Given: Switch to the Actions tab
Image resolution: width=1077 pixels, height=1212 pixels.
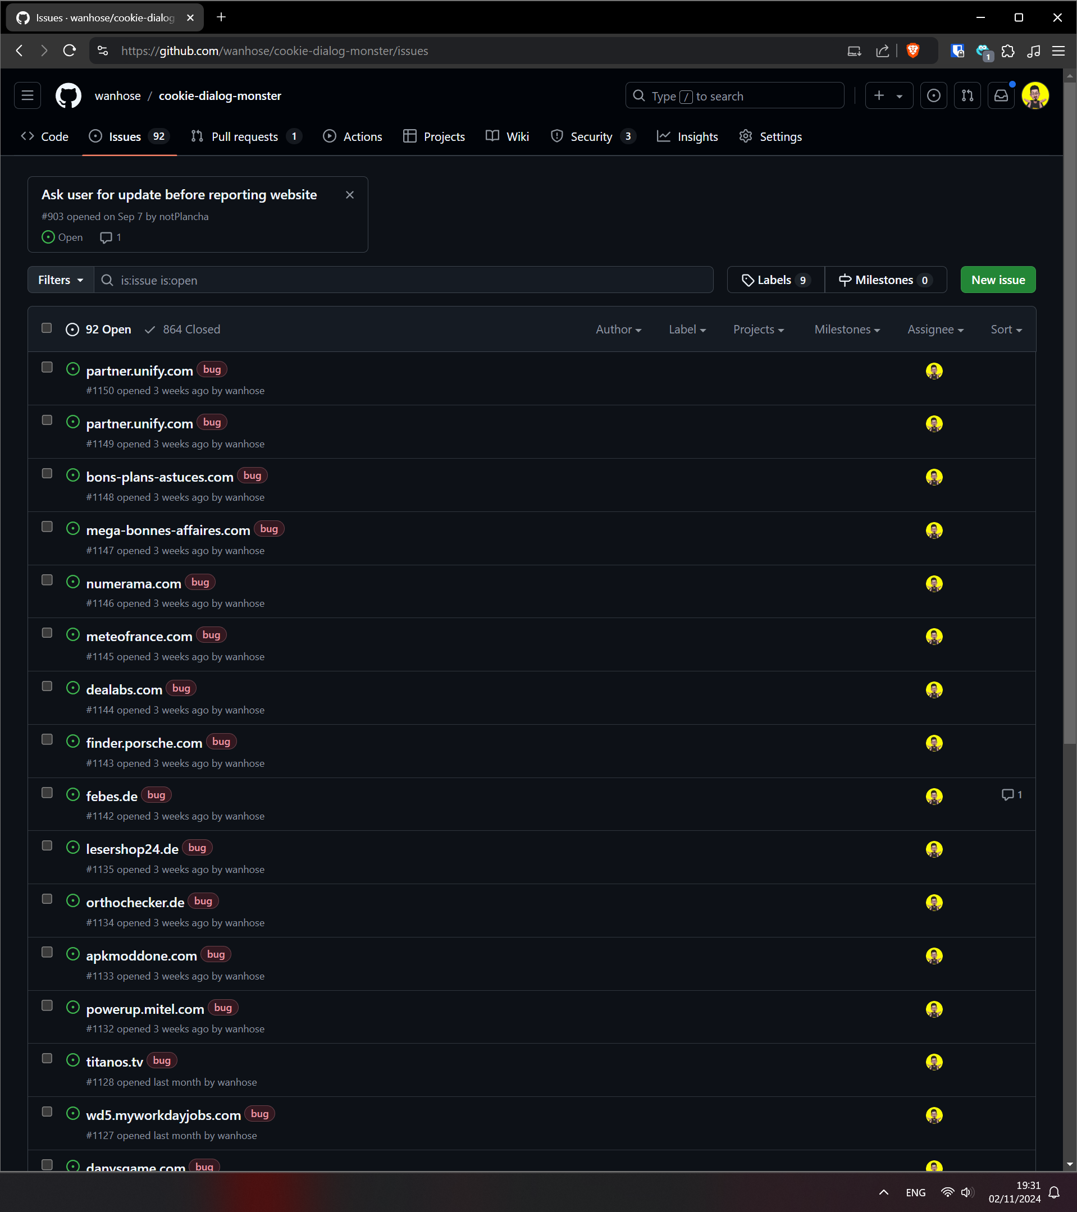Looking at the screenshot, I should click(x=353, y=136).
